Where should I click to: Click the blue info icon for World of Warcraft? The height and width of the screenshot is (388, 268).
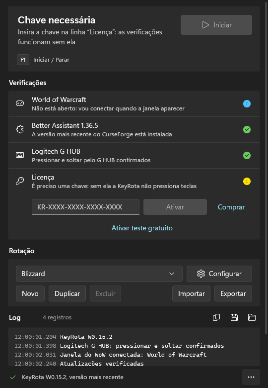(x=247, y=103)
